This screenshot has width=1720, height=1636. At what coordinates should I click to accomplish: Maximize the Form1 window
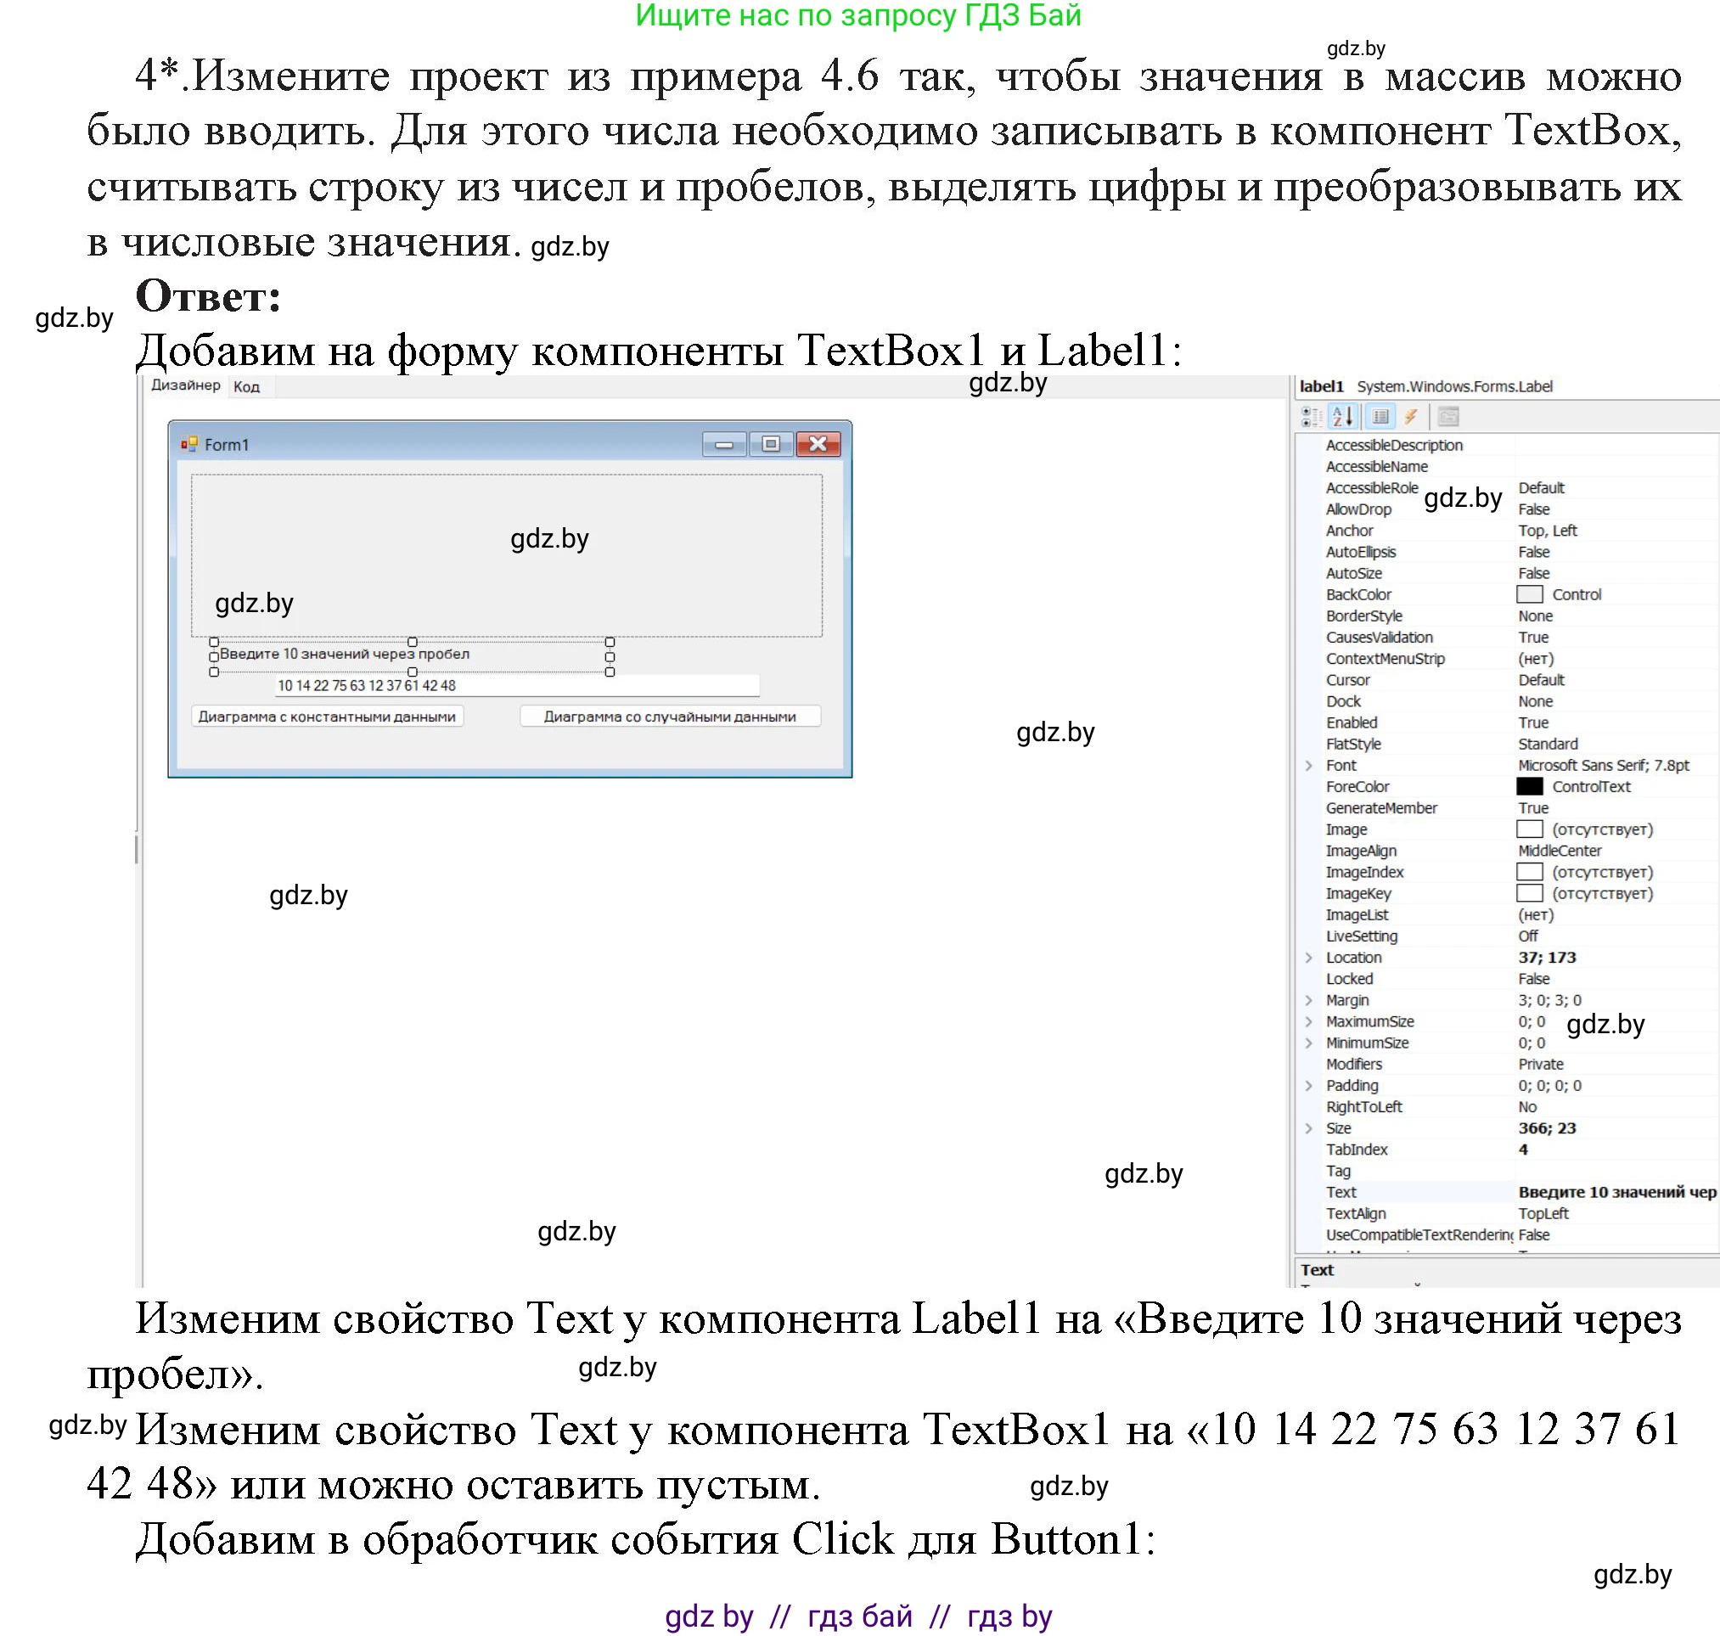coord(771,445)
